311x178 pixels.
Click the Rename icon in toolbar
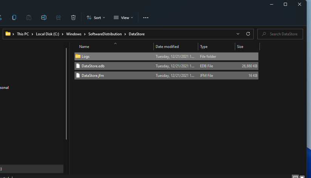(x=44, y=17)
